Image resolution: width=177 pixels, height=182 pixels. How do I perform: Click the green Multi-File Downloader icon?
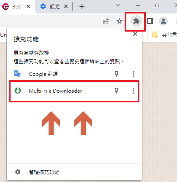pos(18,91)
